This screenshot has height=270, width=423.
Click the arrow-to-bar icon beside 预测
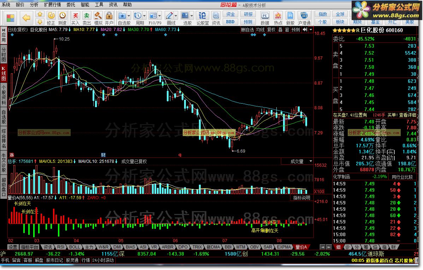305,30
